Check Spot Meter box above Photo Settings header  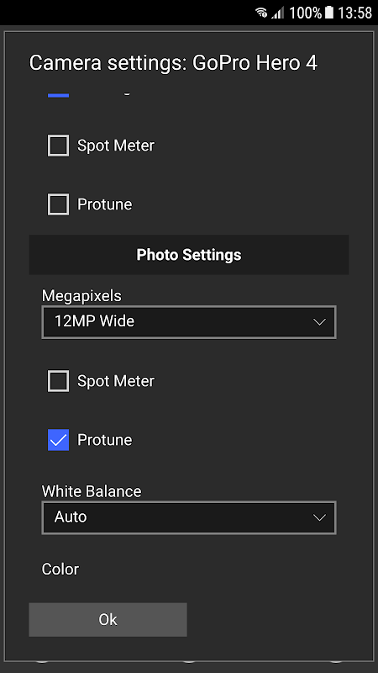[58, 146]
